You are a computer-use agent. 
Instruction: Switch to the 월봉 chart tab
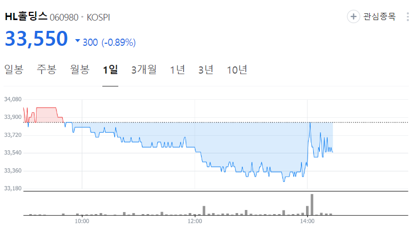[80, 69]
